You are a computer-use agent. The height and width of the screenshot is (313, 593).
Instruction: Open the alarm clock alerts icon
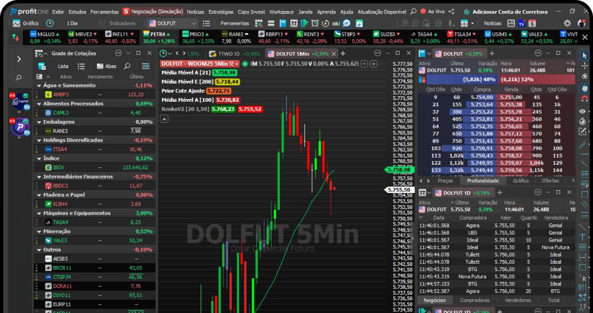coord(315,23)
